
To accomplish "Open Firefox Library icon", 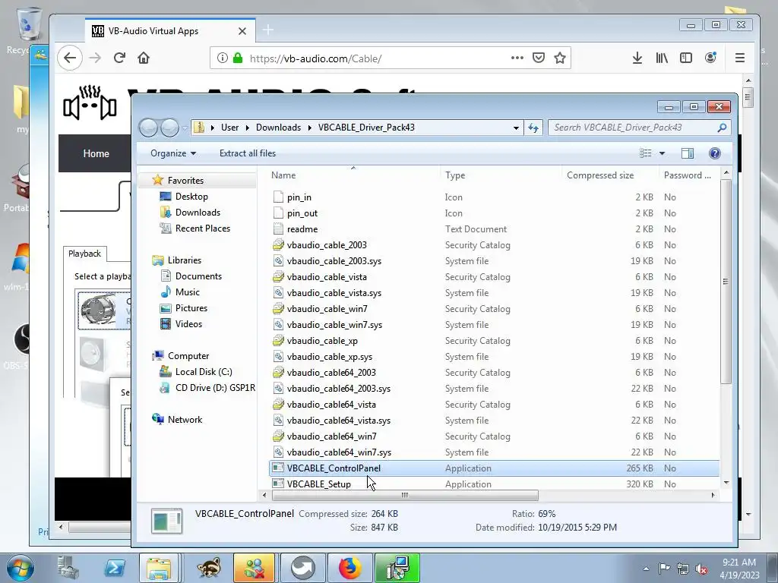I will coord(662,58).
